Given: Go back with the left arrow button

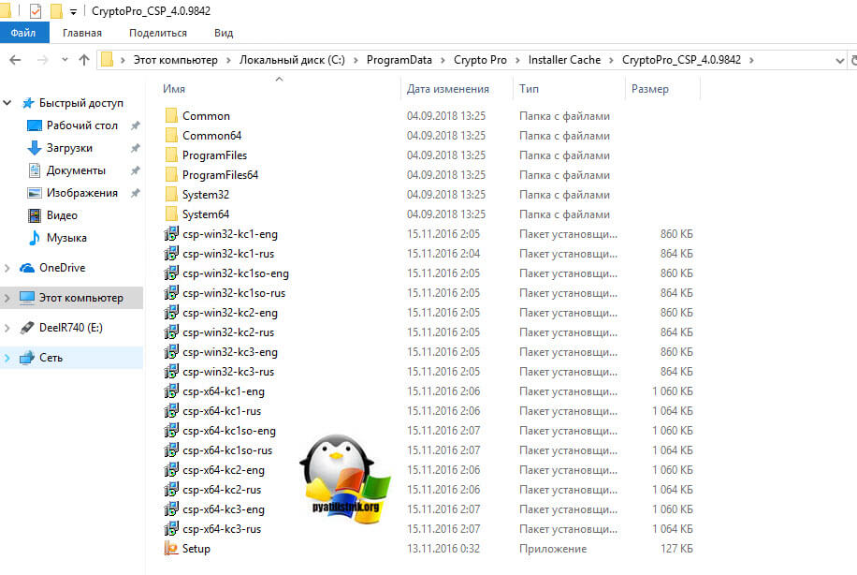Looking at the screenshot, I should pos(15,60).
